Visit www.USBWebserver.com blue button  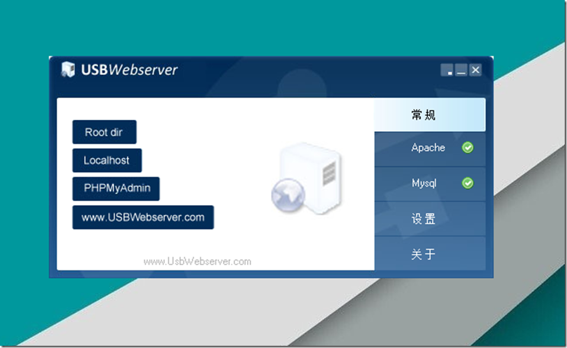click(x=143, y=217)
